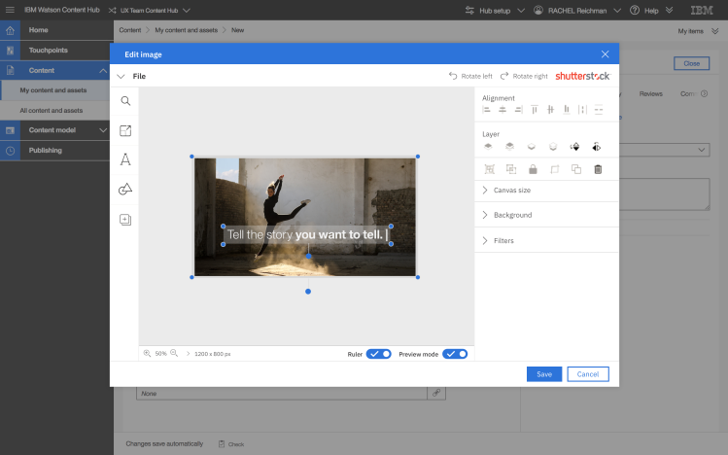
Task: Save the edited image
Action: [544, 374]
